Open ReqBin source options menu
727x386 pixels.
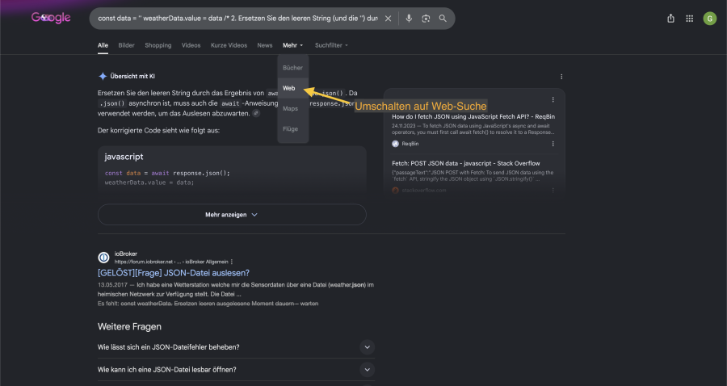pos(553,144)
